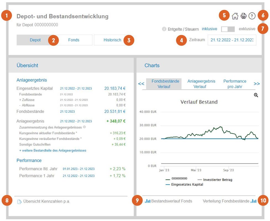
Task: Show next chart tabs with >> arrow
Action: coord(256,84)
